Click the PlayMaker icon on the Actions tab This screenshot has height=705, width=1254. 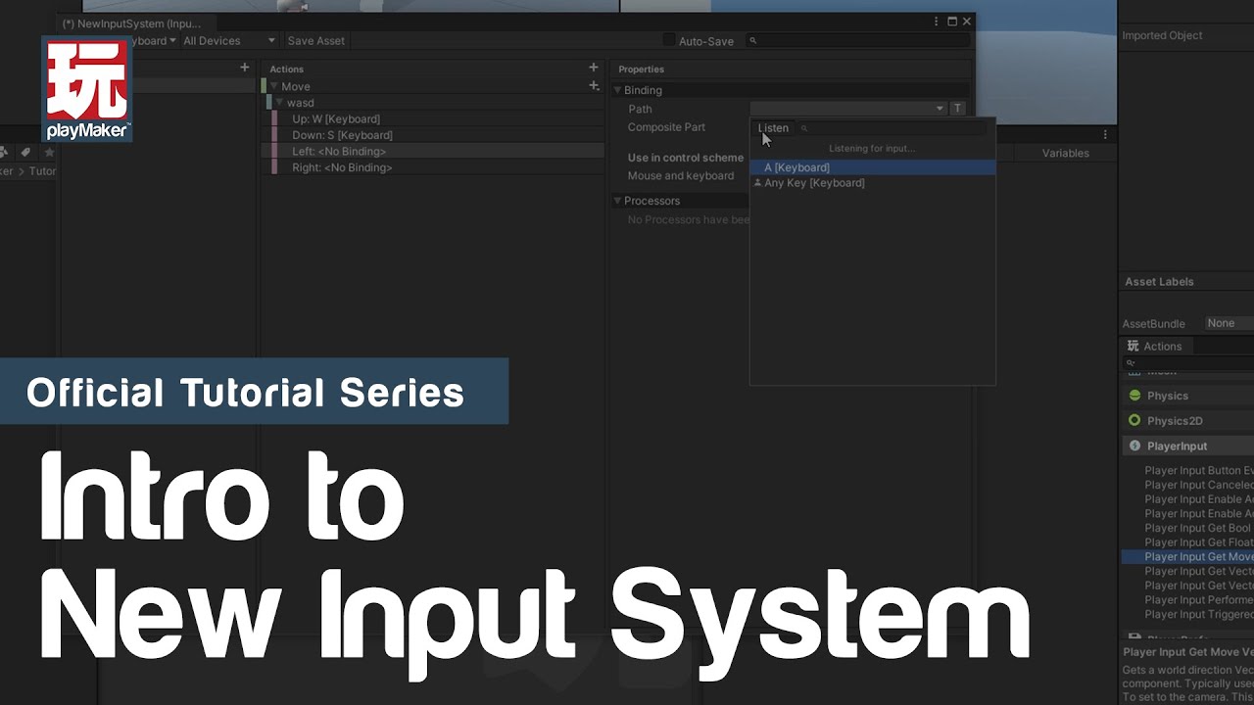pyautogui.click(x=1133, y=346)
